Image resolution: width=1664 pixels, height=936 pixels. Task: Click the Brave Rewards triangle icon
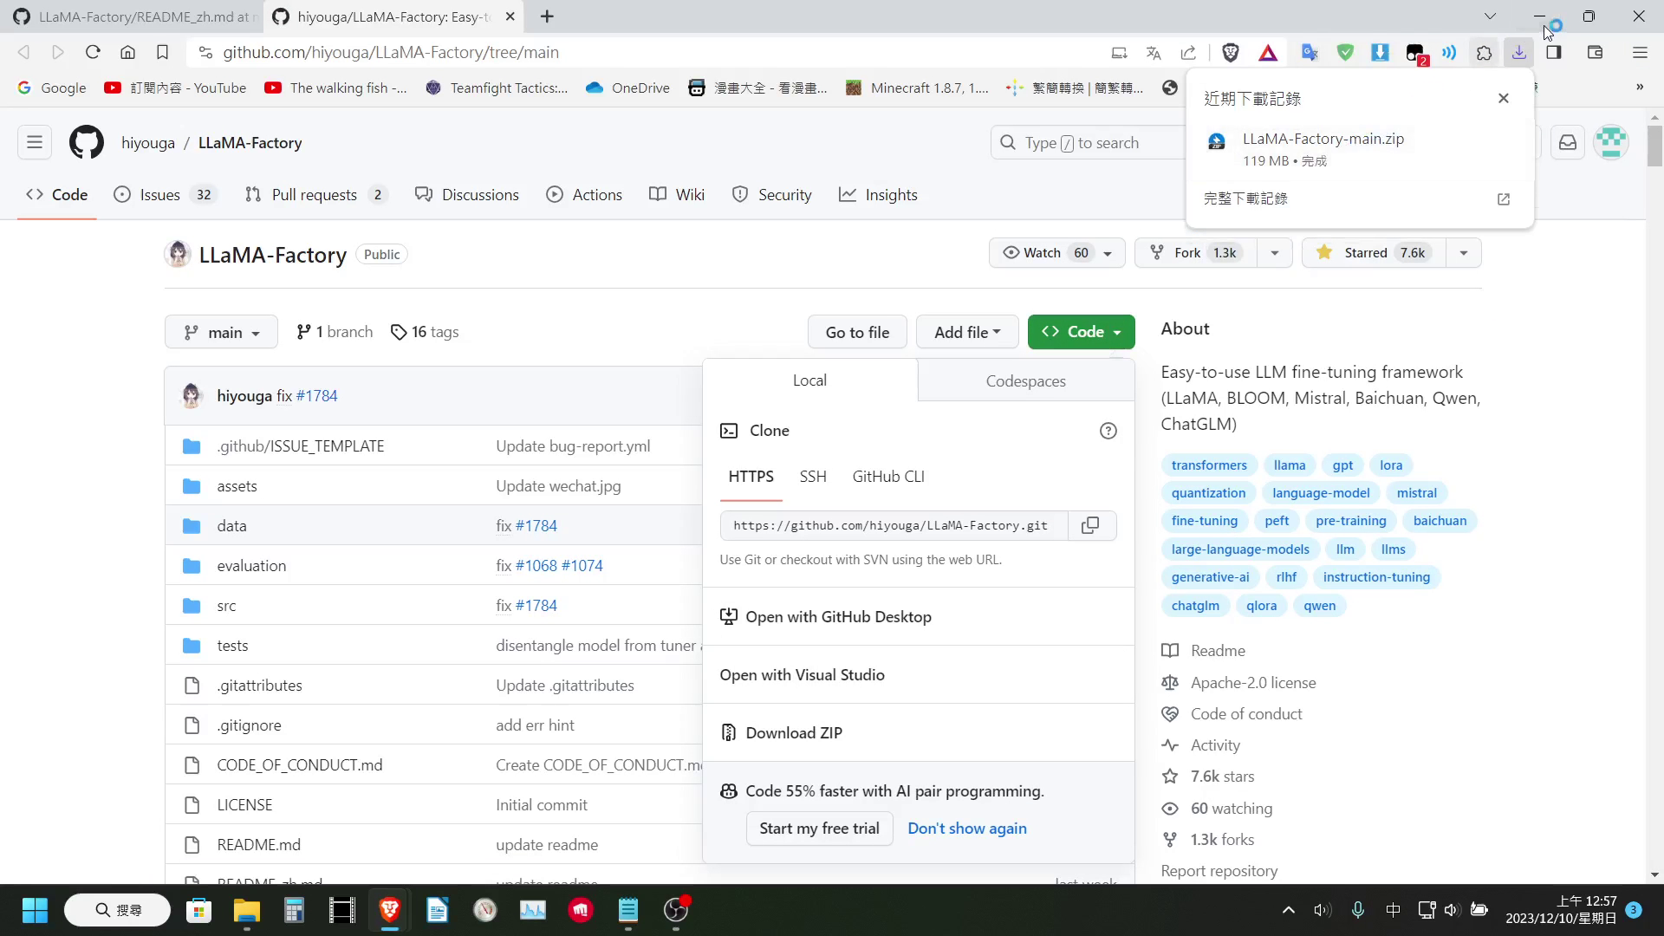(1268, 53)
